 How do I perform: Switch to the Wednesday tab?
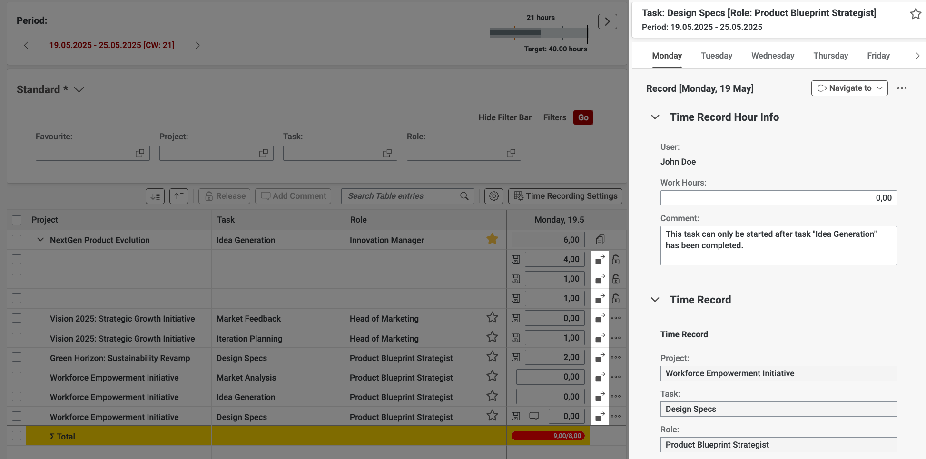coord(772,56)
